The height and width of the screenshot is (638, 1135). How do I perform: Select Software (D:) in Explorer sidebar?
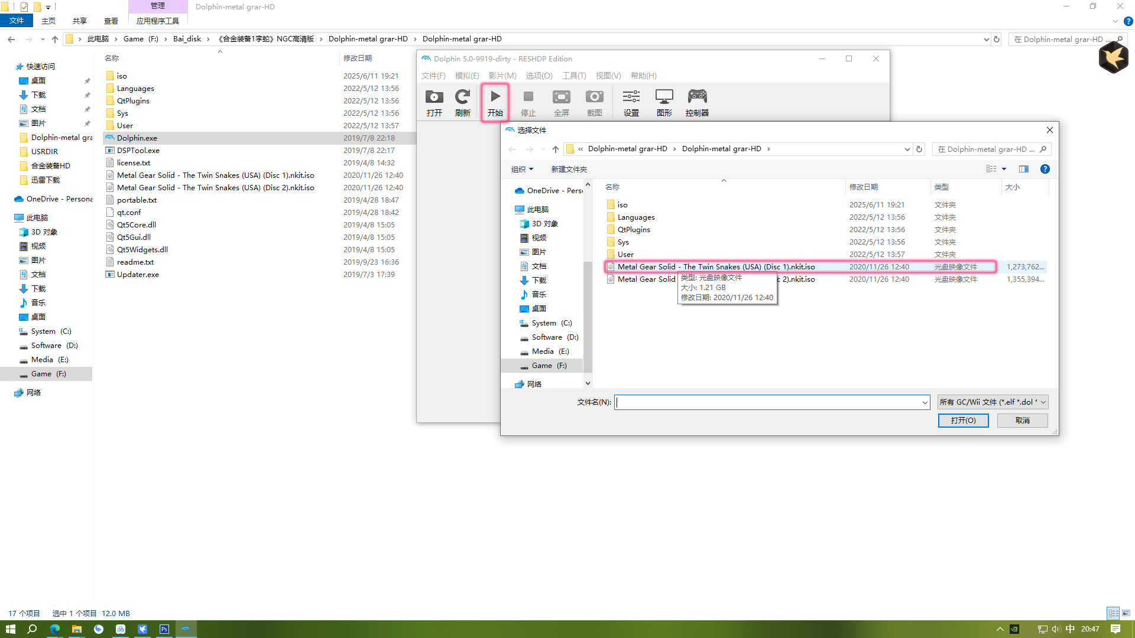pos(54,346)
